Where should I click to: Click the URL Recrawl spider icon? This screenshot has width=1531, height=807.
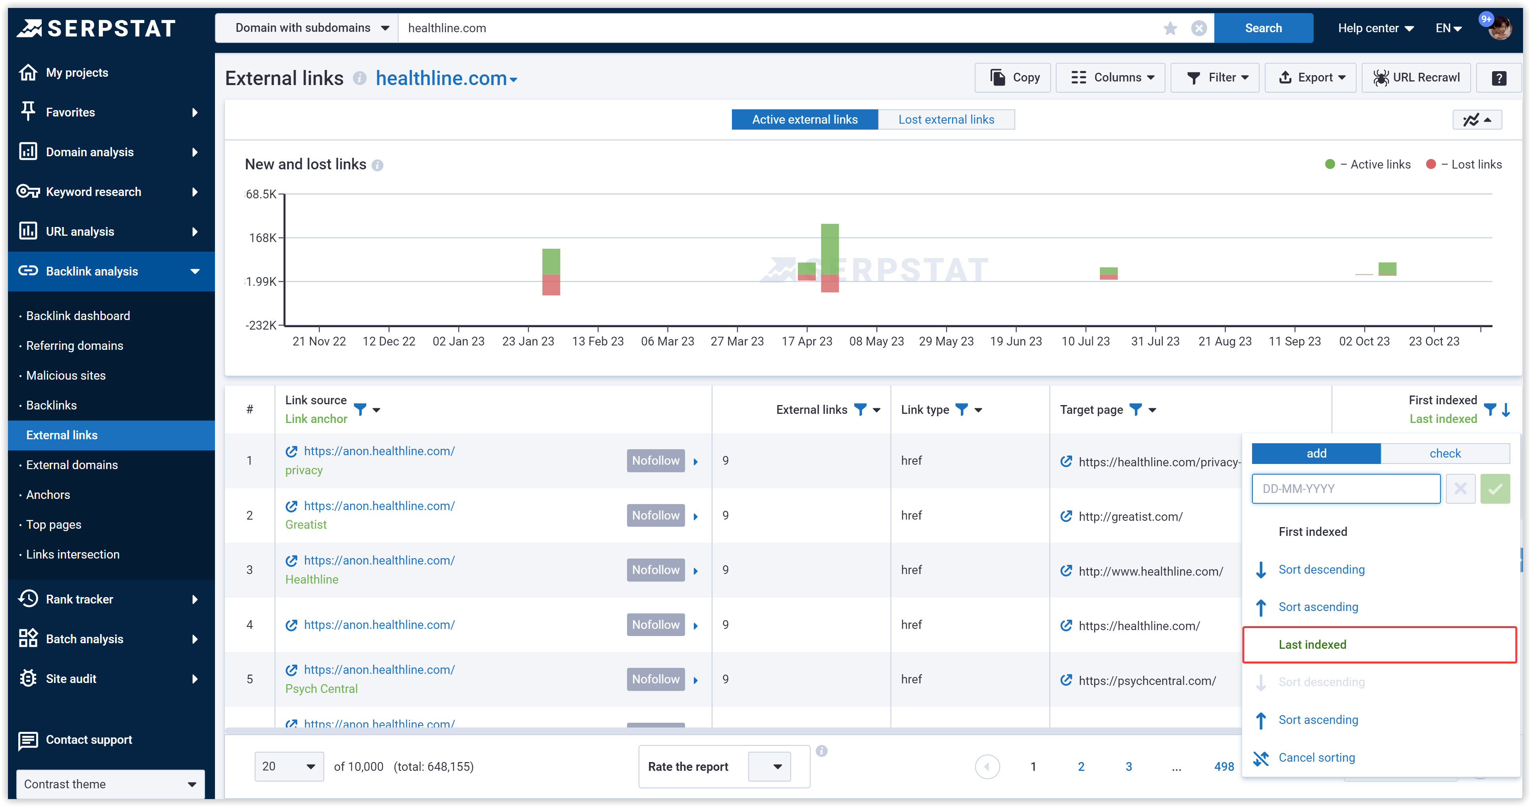pos(1382,77)
